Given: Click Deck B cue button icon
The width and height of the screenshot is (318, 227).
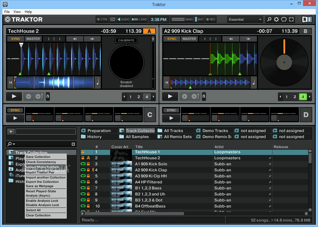Looking at the screenshot, I should click(x=185, y=97).
